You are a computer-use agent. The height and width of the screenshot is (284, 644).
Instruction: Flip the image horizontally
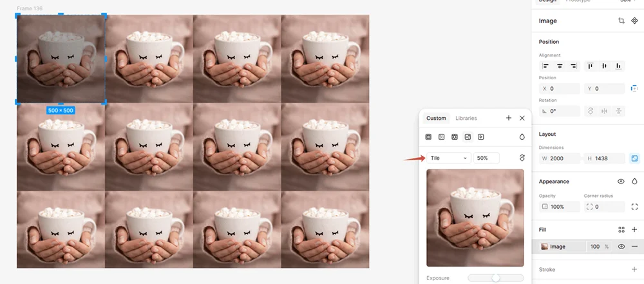(x=604, y=111)
